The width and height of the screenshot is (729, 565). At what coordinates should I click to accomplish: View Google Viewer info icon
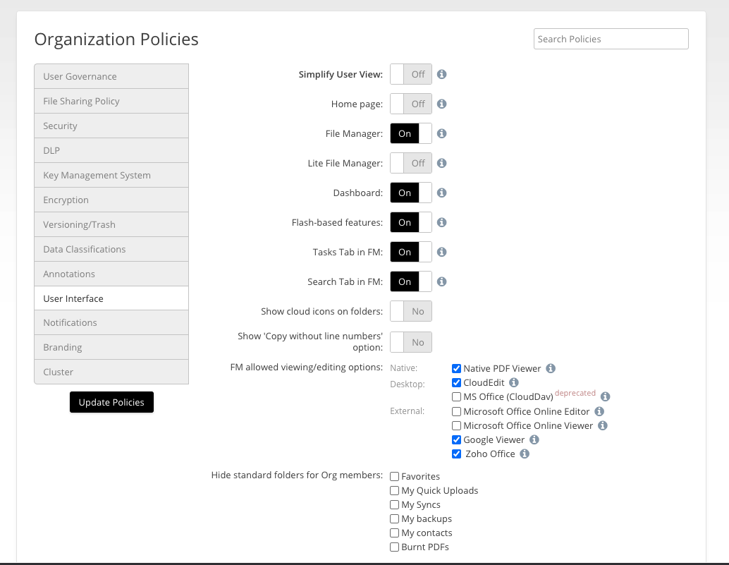tap(534, 440)
